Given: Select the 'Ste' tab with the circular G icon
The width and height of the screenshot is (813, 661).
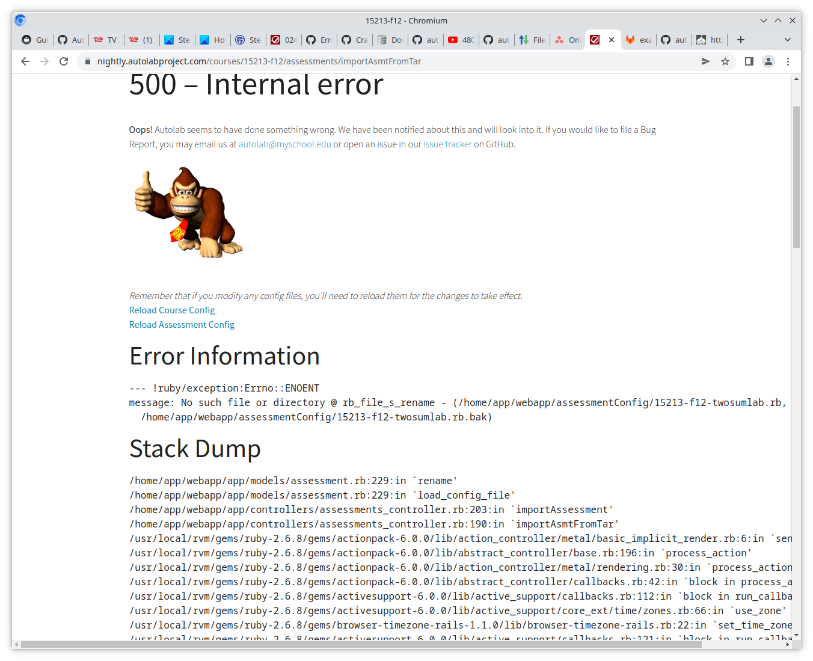Looking at the screenshot, I should click(x=248, y=40).
